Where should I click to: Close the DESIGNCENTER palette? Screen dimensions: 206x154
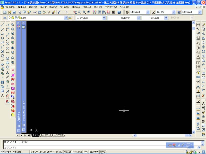click(23, 23)
